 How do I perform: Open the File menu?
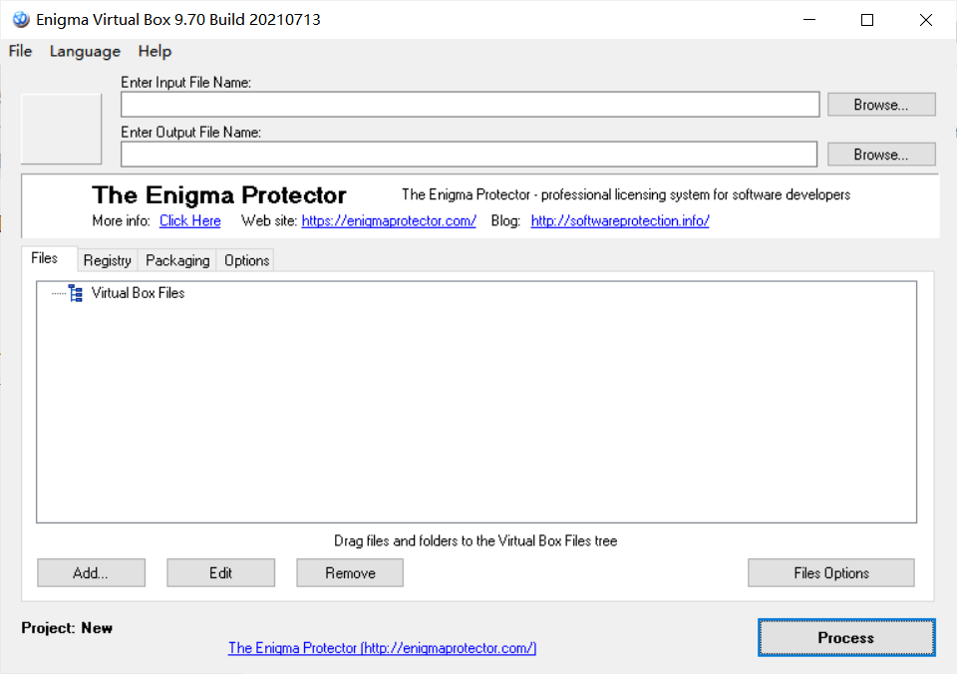tap(19, 51)
